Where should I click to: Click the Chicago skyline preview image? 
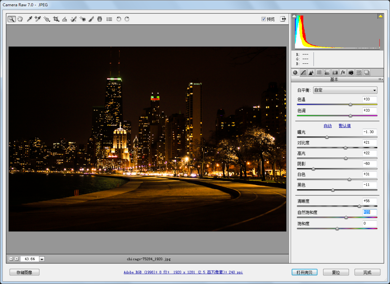coord(147,139)
